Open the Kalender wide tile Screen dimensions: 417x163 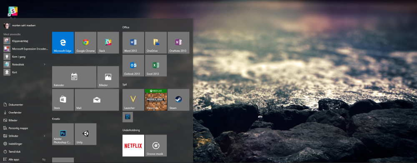click(74, 77)
